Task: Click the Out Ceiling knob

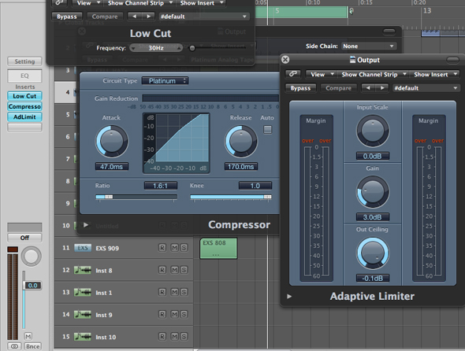Action: (373, 253)
